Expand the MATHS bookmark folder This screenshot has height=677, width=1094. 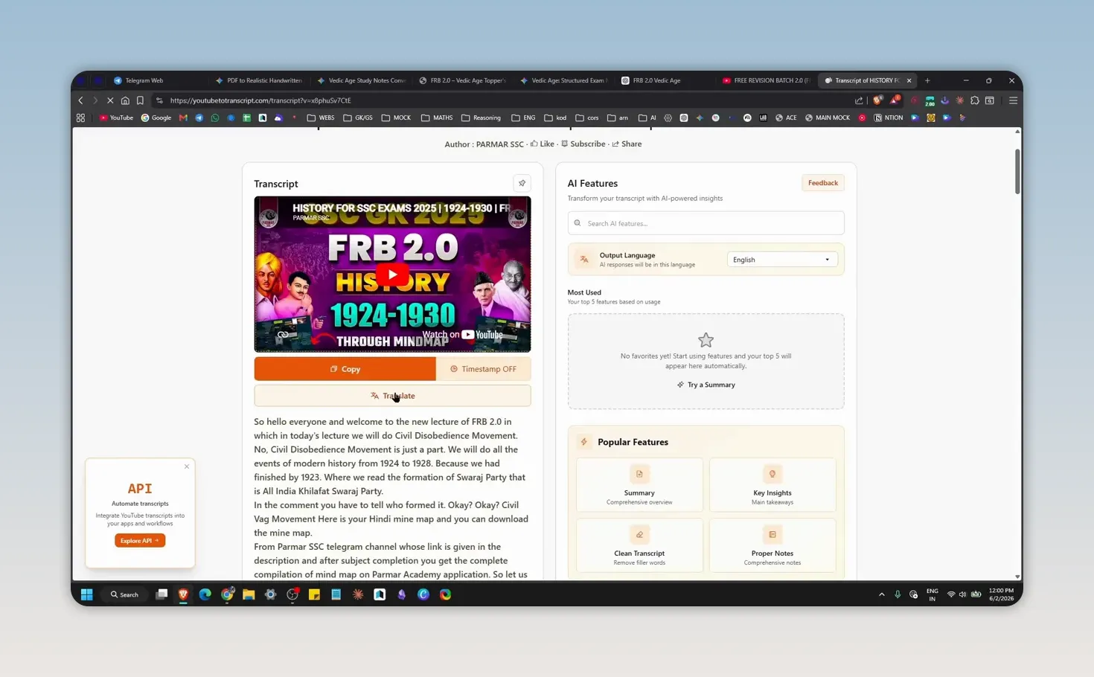point(437,118)
